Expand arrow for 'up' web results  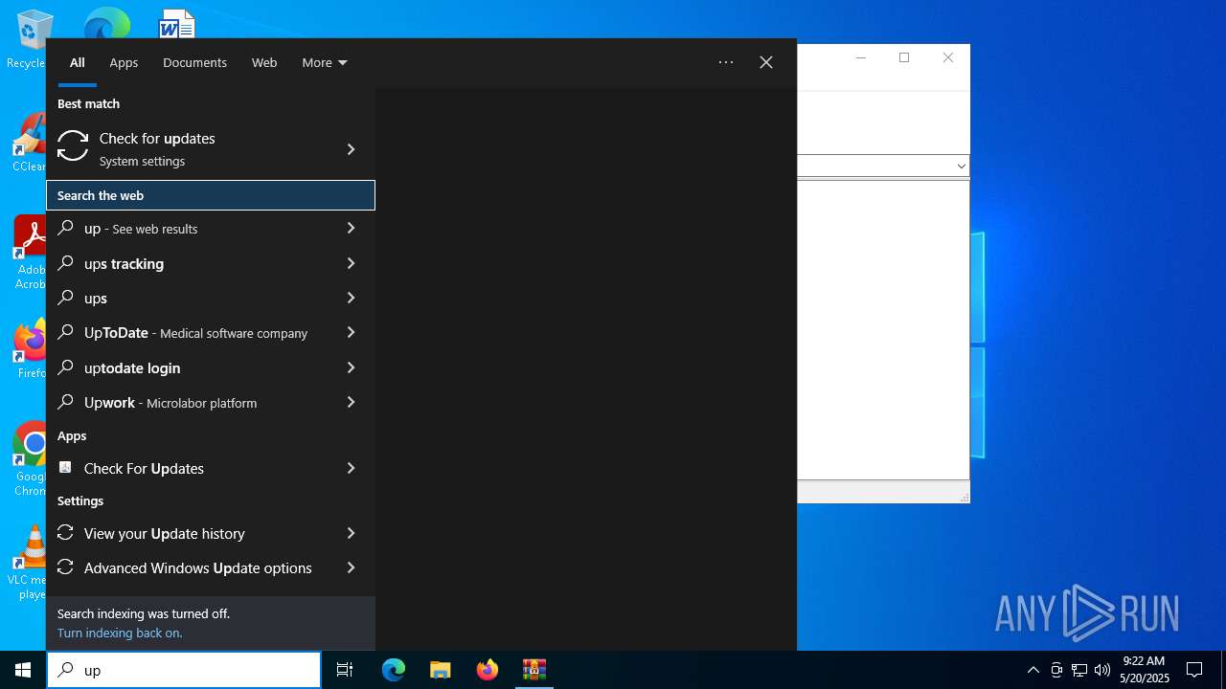click(x=351, y=229)
